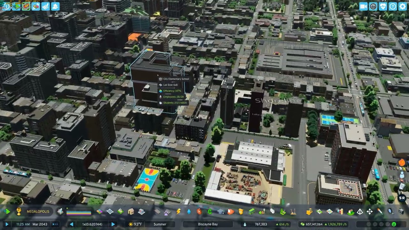The image size is (409, 230).
Task: Open the green tile overlay icon bottom-left
Action: coord(7,211)
